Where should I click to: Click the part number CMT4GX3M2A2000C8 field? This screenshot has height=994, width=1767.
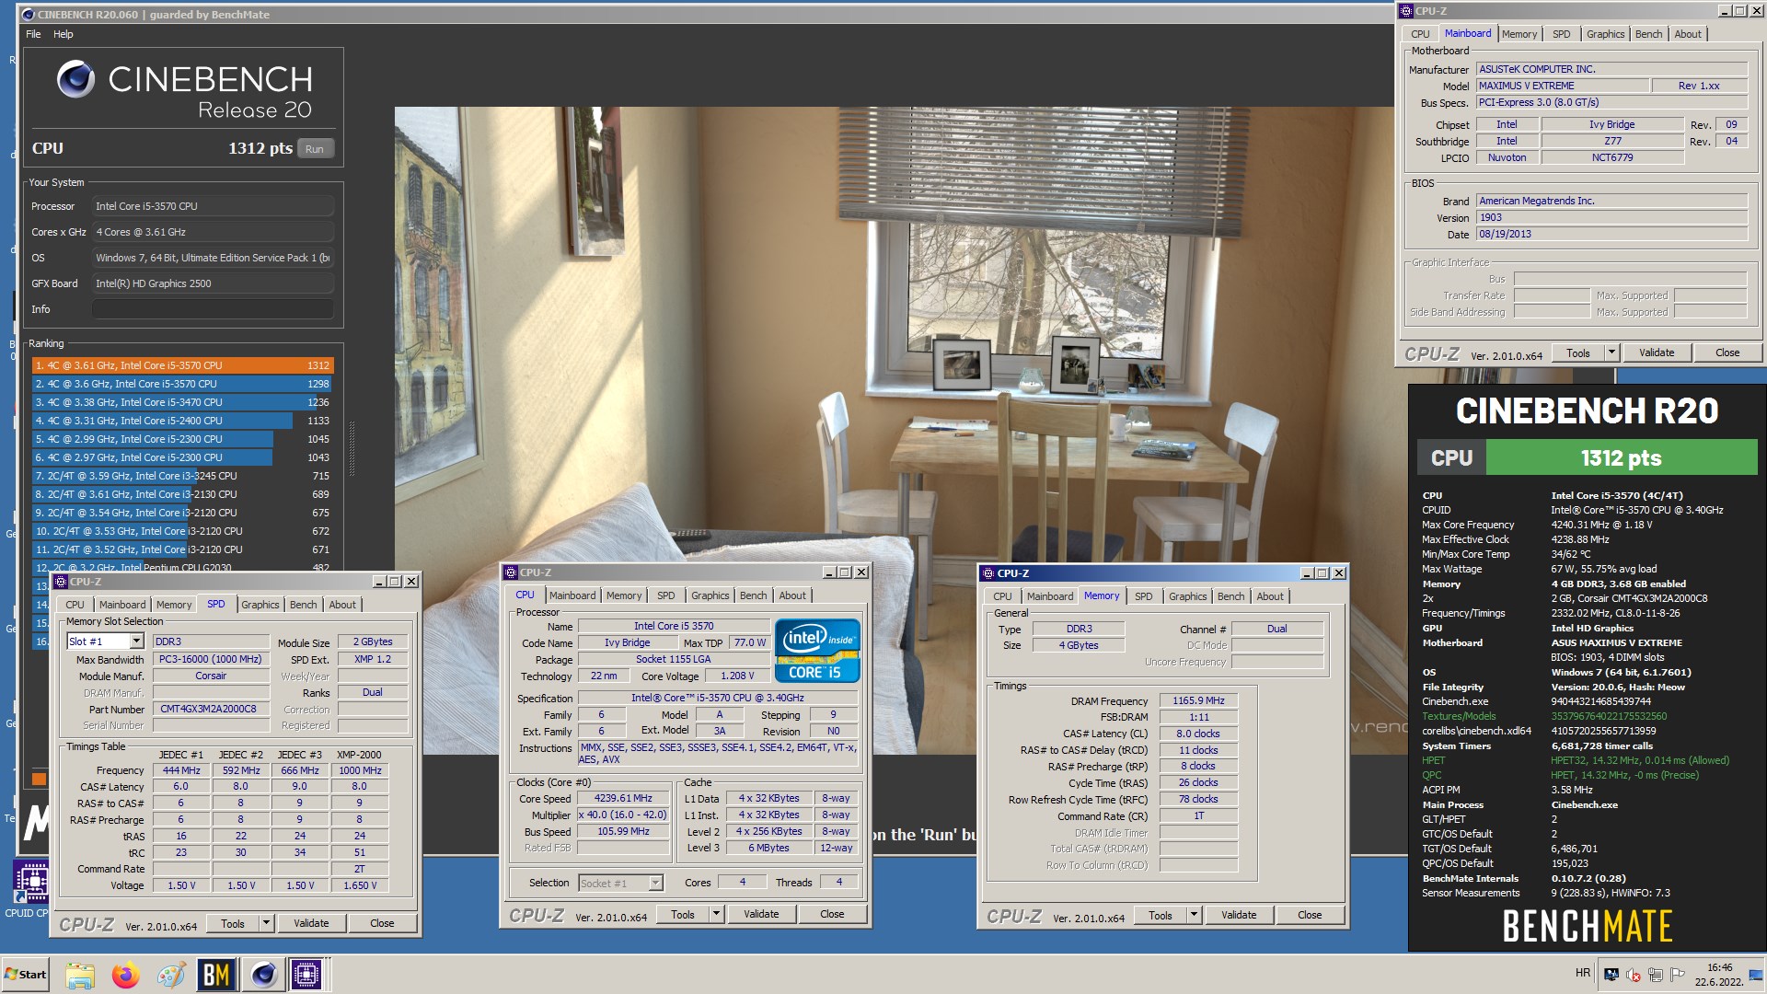click(x=209, y=710)
